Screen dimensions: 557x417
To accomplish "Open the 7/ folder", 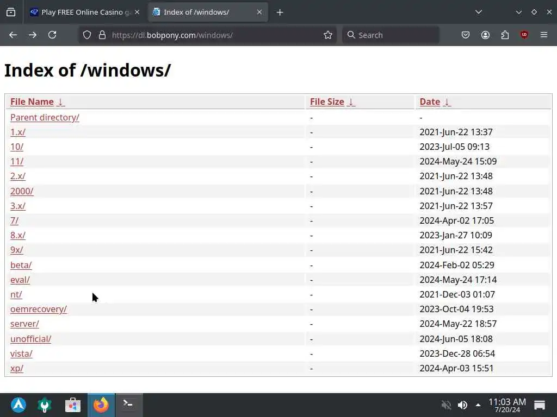I will tap(14, 220).
